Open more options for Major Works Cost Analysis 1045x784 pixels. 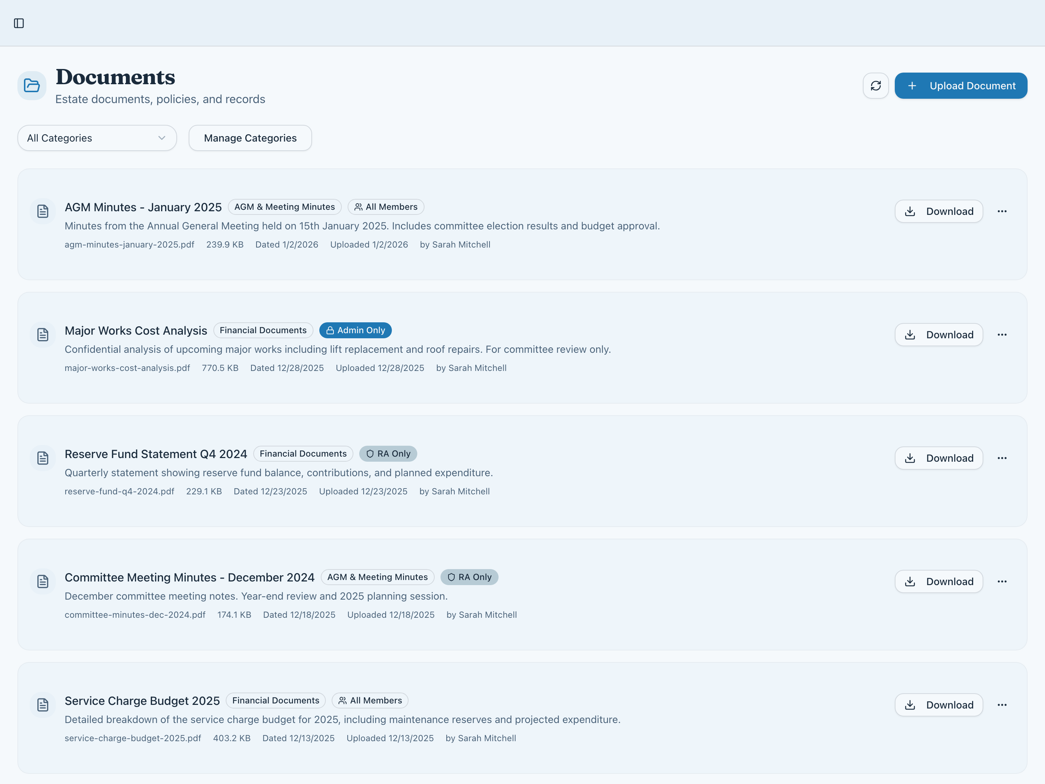(1001, 335)
